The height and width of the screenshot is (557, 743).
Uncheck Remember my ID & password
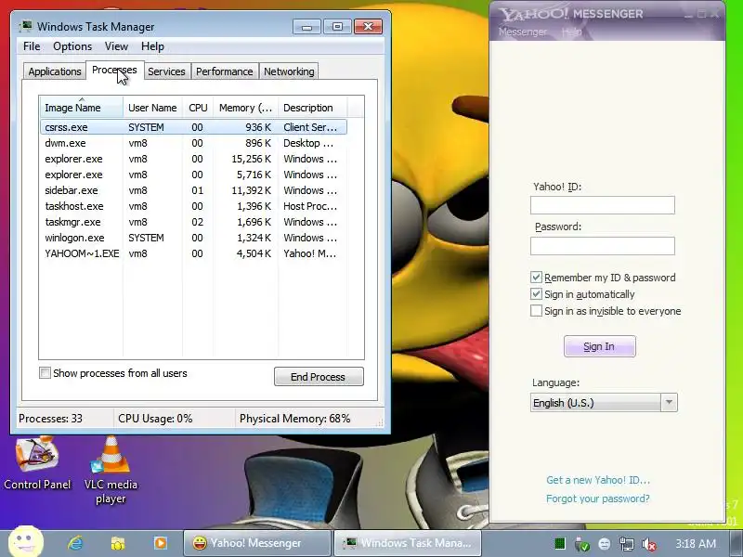tap(536, 278)
